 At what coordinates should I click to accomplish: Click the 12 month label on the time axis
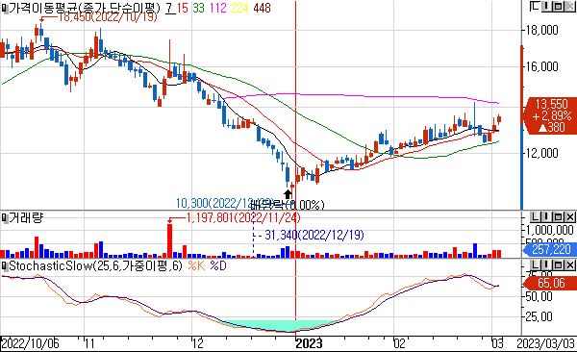[198, 343]
